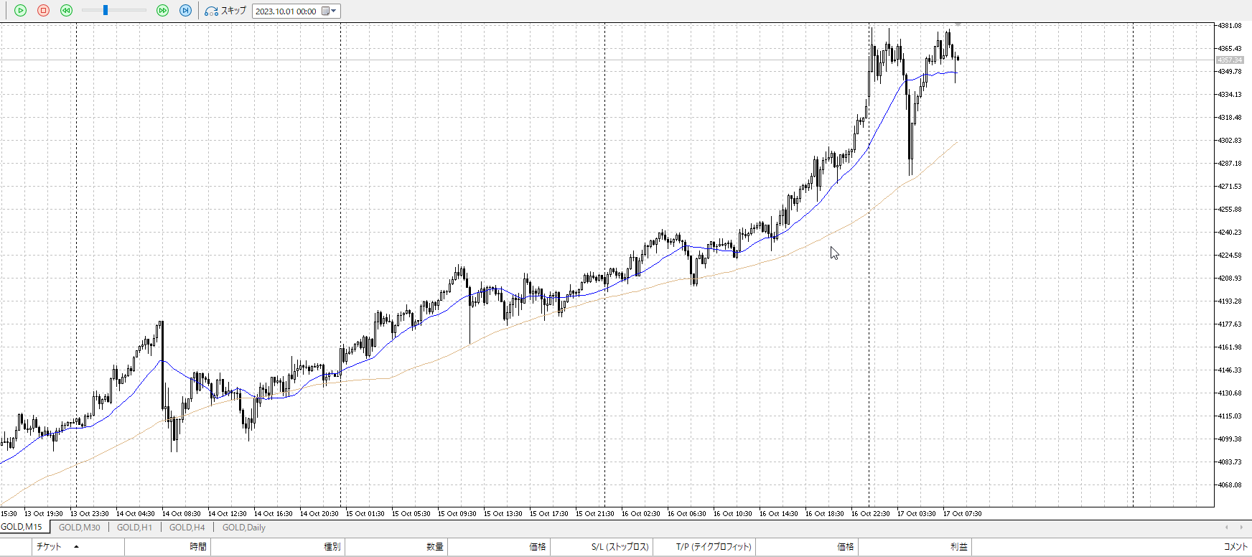Click the 利益 column header
The image size is (1252, 557).
click(958, 547)
